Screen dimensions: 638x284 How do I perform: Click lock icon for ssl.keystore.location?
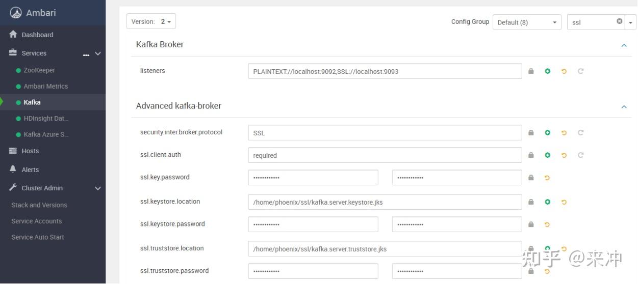(531, 202)
